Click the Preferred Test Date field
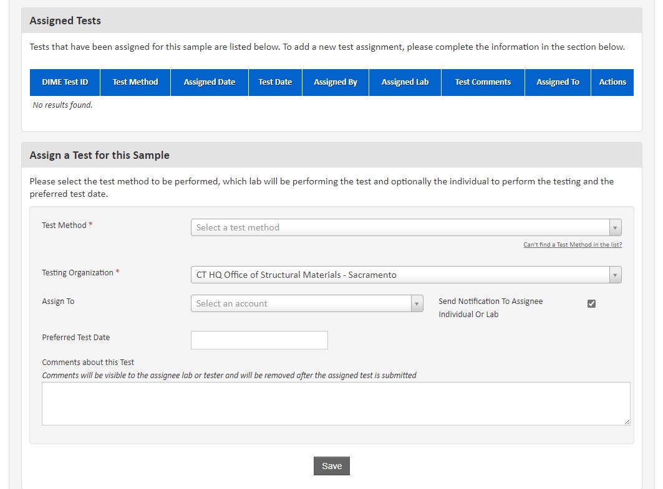 (x=259, y=340)
